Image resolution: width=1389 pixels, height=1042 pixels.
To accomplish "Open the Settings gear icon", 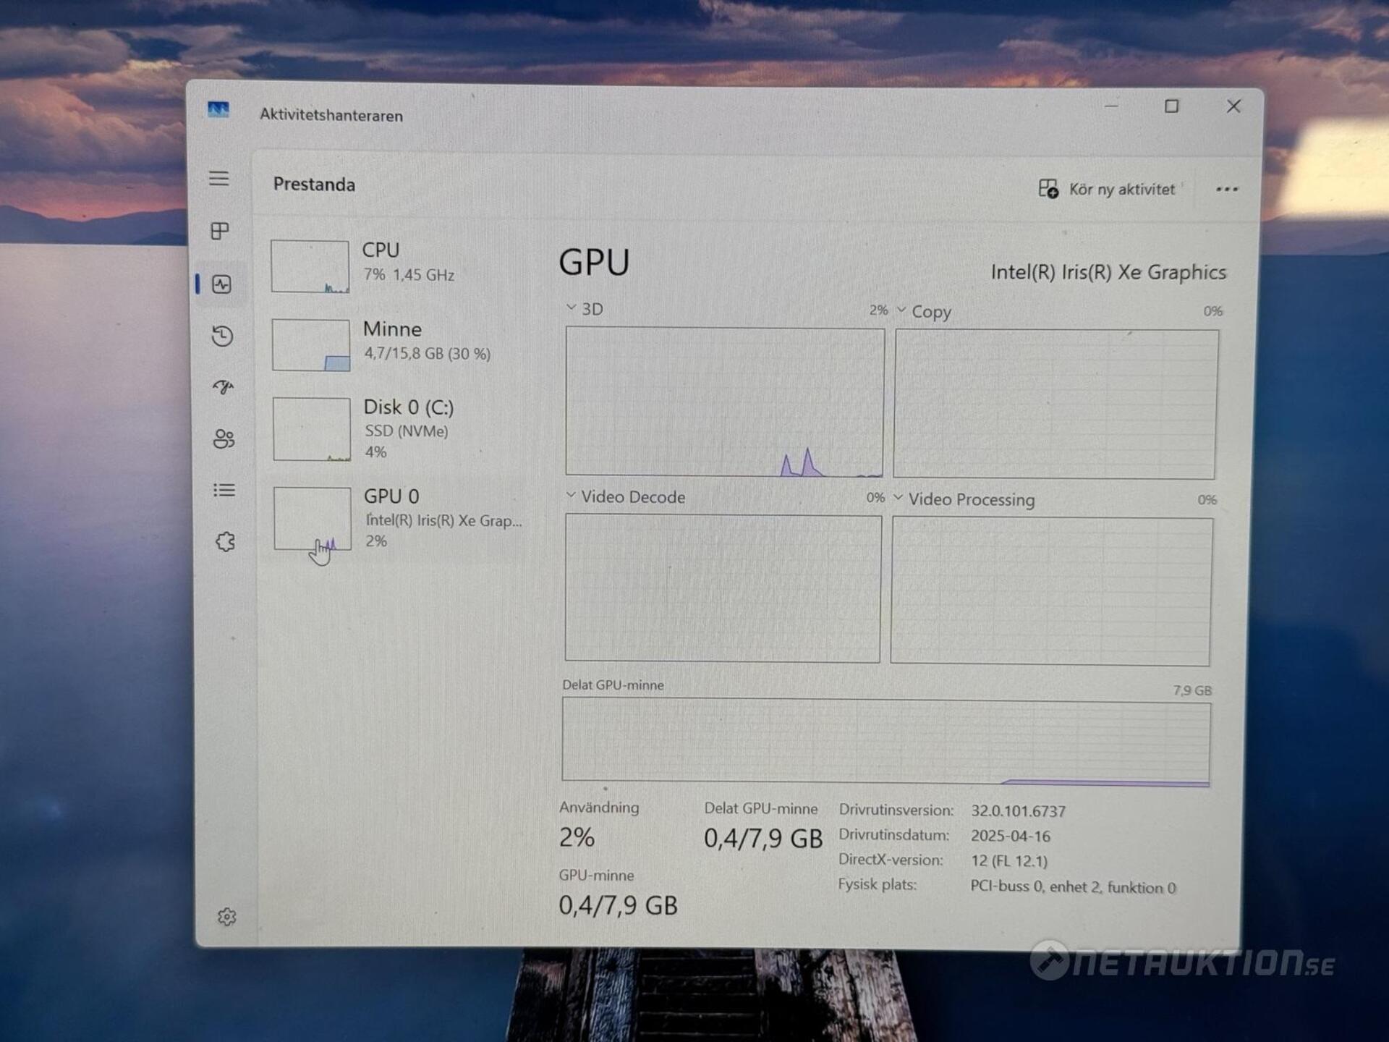I will point(227,917).
